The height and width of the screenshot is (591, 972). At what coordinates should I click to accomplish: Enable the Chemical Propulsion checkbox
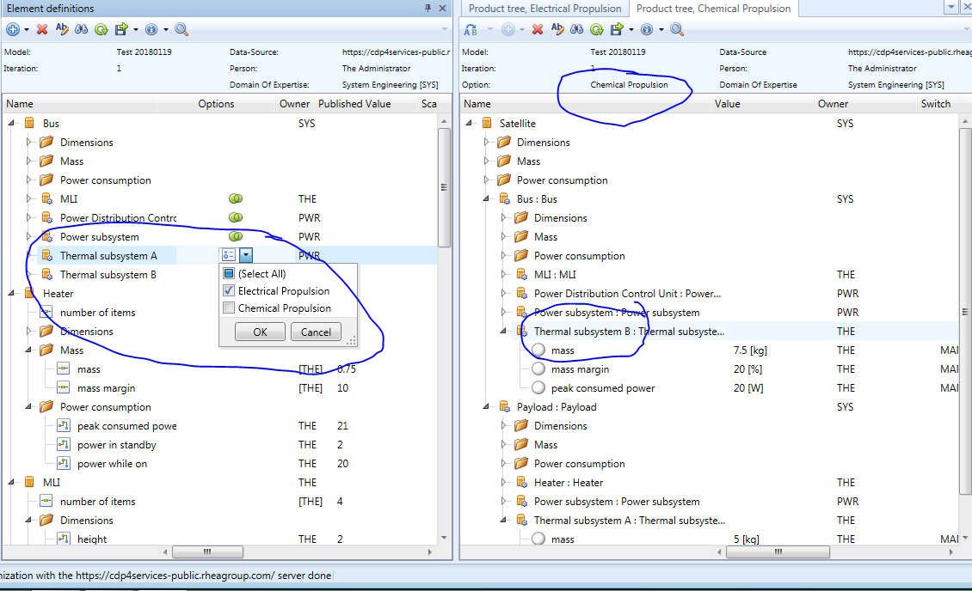[x=229, y=308]
